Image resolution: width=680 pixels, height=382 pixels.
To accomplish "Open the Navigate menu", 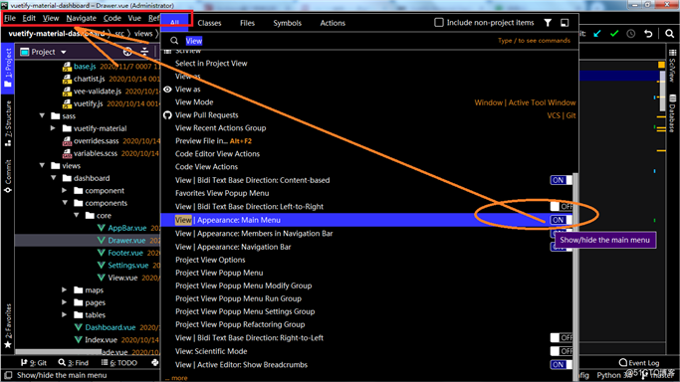I will 81,18.
